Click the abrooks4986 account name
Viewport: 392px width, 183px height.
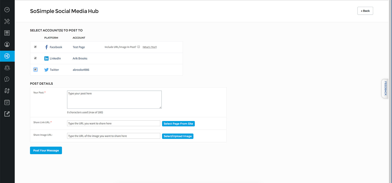click(81, 70)
